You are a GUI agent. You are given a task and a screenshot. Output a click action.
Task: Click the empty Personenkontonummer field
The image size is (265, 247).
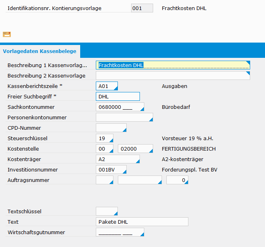click(x=124, y=117)
